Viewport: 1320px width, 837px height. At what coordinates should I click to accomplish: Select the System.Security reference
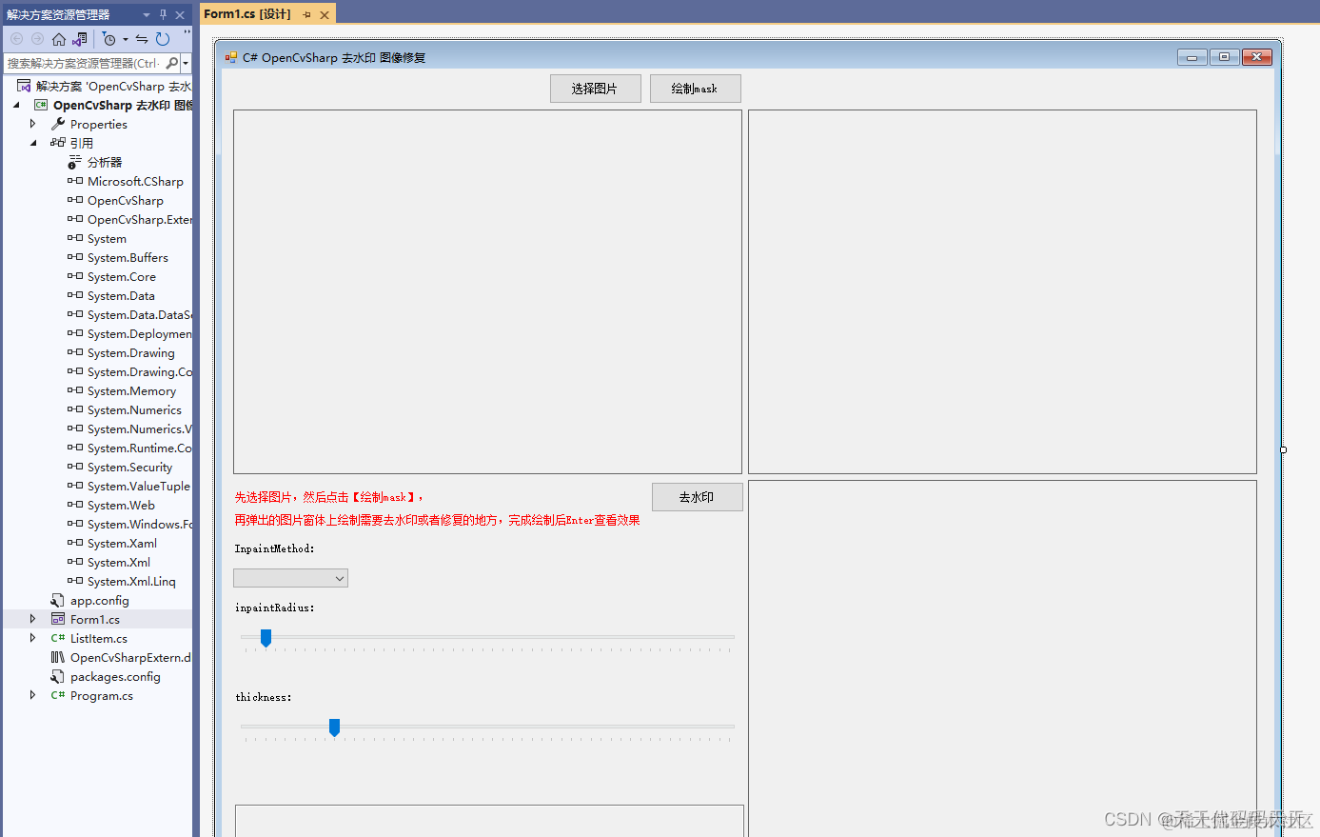[x=129, y=467]
